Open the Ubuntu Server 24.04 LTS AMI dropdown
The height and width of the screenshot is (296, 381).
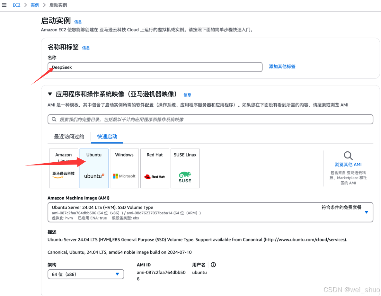tap(210, 212)
